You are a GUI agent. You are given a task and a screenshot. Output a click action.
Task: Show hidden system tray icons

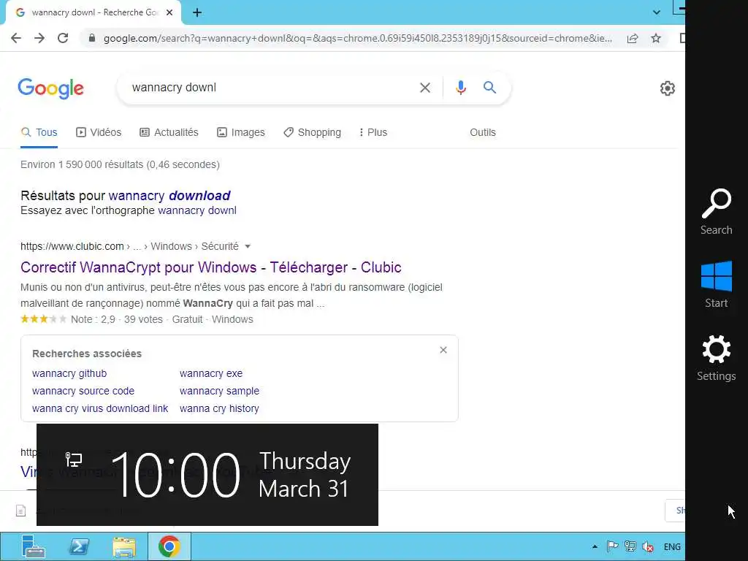coord(595,546)
